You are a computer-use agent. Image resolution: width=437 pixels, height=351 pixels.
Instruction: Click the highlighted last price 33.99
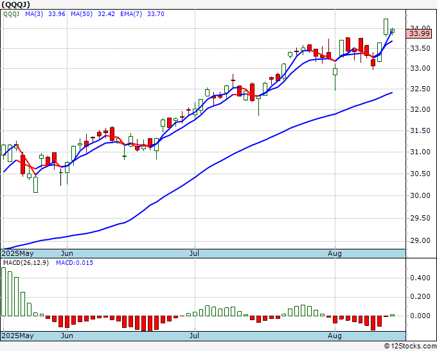[x=419, y=33]
